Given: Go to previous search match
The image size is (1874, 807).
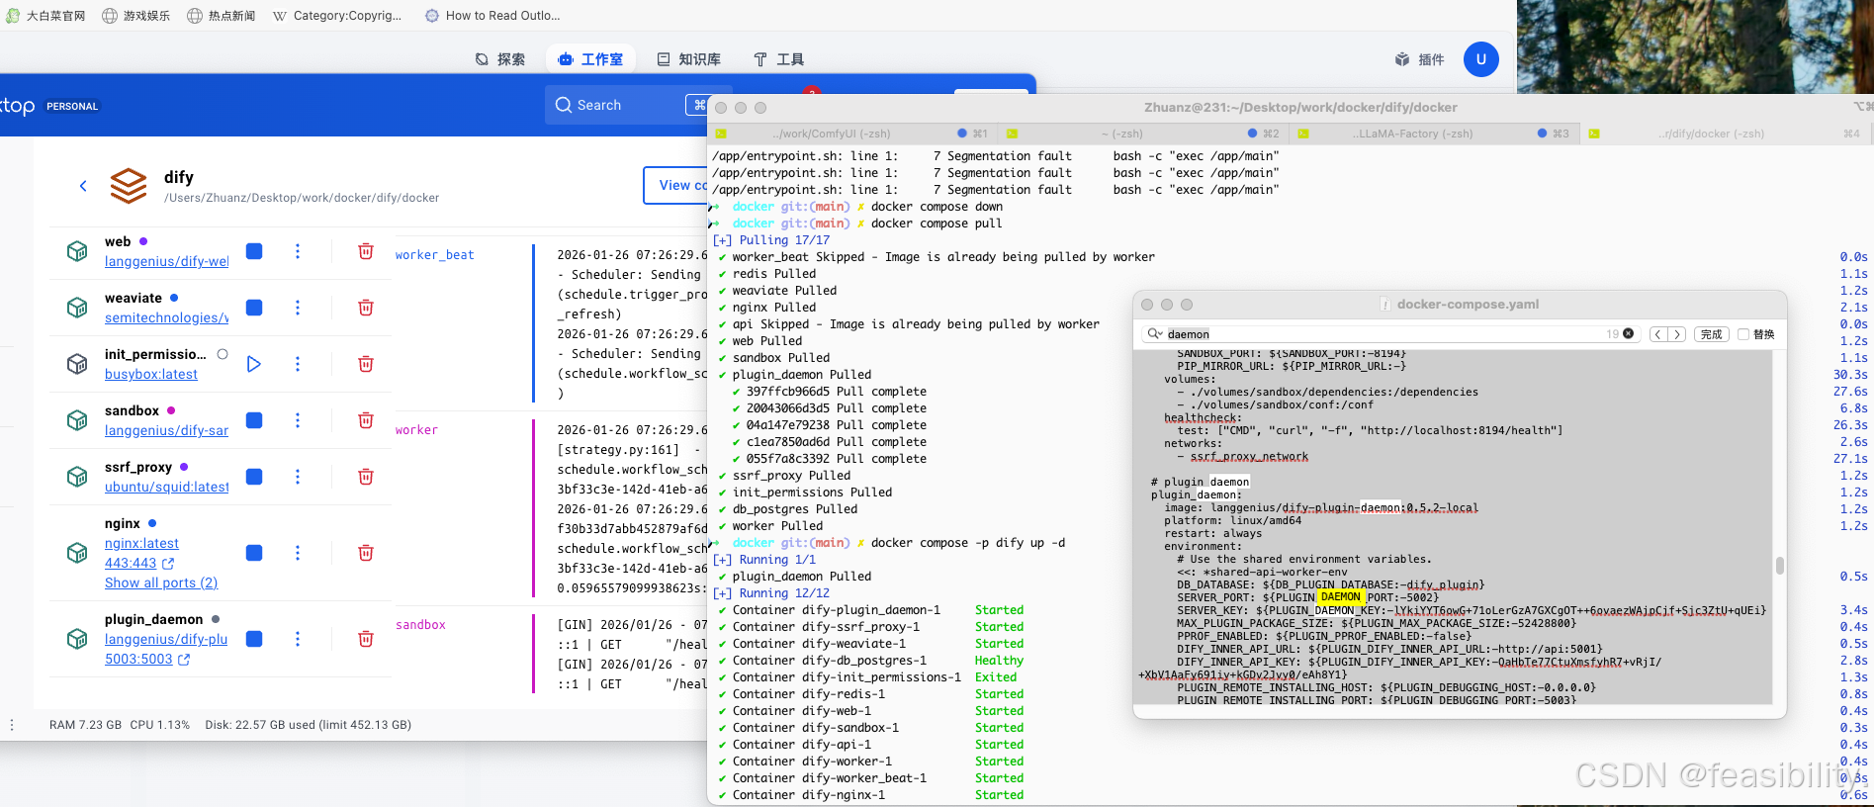Looking at the screenshot, I should point(1658,334).
